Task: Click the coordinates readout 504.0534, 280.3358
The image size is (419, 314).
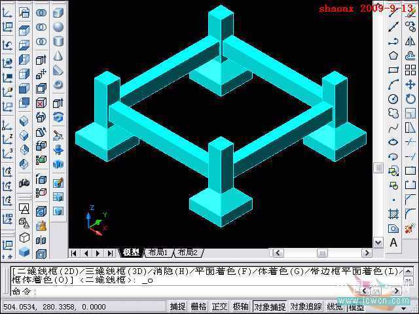Action: (54, 307)
